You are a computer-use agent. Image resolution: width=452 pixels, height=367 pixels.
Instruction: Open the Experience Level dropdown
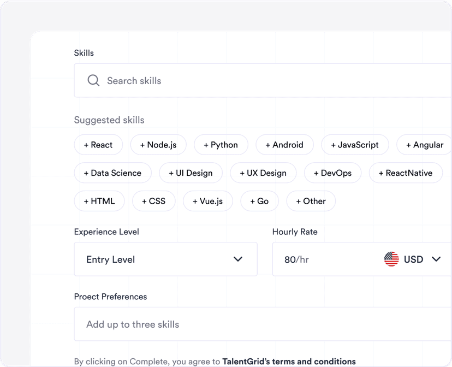click(x=165, y=259)
